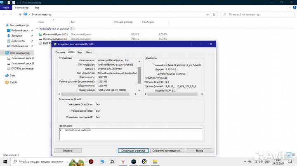Select Рабочий стол in quick access
The height and width of the screenshot is (166, 297).
[x=19, y=30]
